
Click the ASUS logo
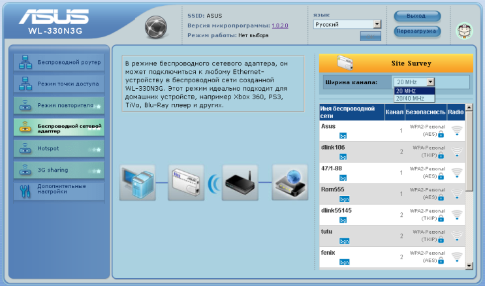54,17
